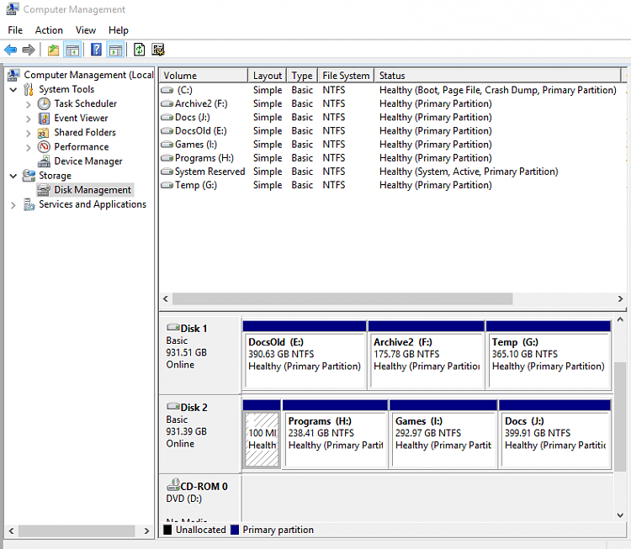Click the Up one level folder icon
631x549 pixels.
(x=53, y=50)
